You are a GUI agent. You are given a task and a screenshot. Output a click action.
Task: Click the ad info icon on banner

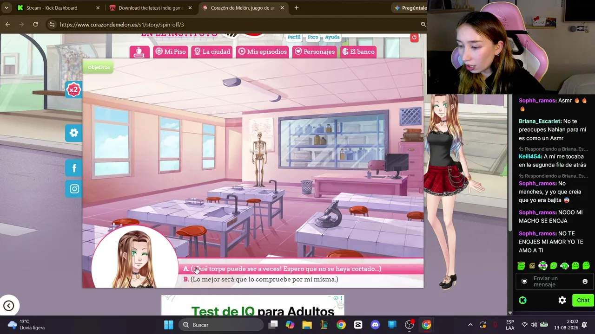click(x=336, y=298)
